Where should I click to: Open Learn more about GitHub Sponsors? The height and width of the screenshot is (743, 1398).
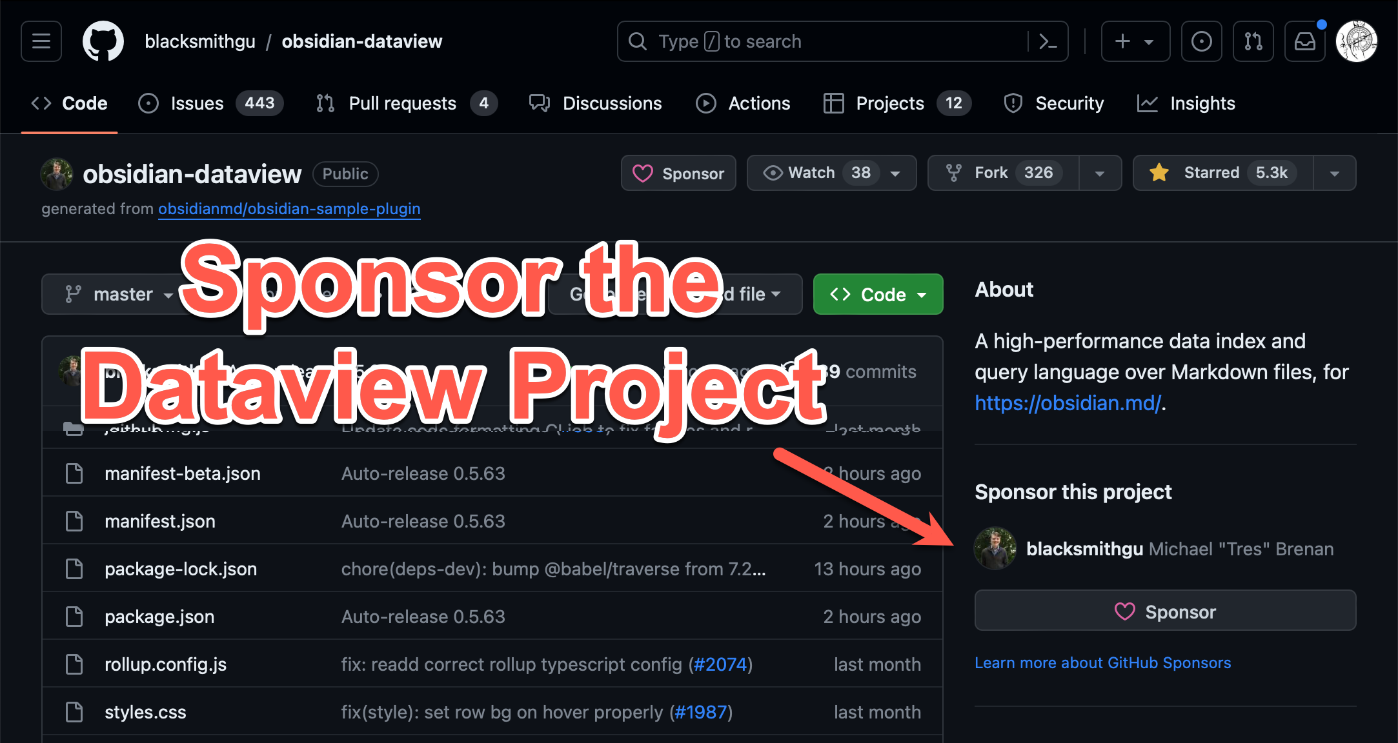[x=1102, y=663]
